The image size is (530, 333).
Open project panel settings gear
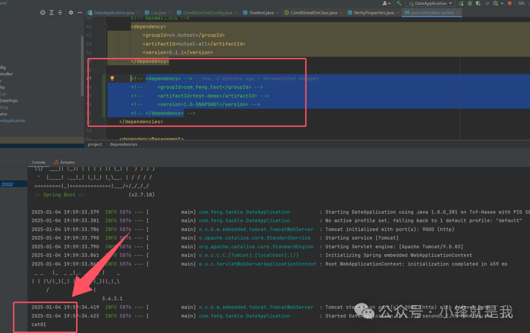[71, 13]
